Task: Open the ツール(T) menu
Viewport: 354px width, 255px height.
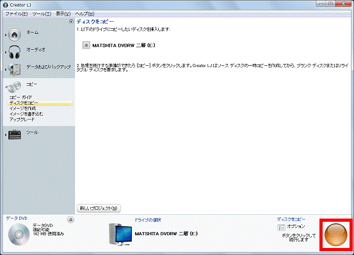Action: tap(42, 14)
